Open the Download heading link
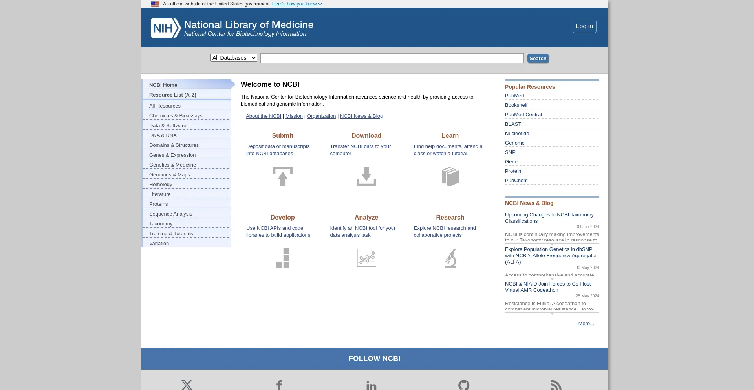Image resolution: width=754 pixels, height=390 pixels. coord(366,135)
